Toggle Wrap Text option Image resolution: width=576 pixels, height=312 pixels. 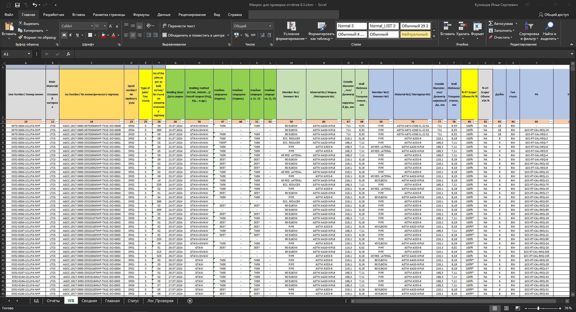(179, 26)
